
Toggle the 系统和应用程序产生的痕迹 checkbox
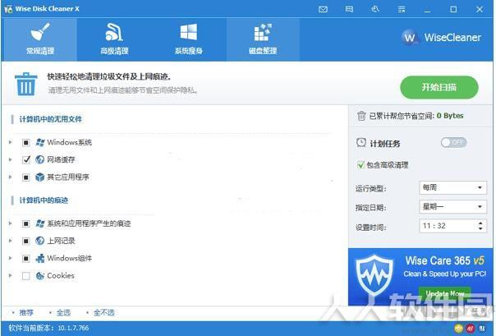[x=26, y=224]
